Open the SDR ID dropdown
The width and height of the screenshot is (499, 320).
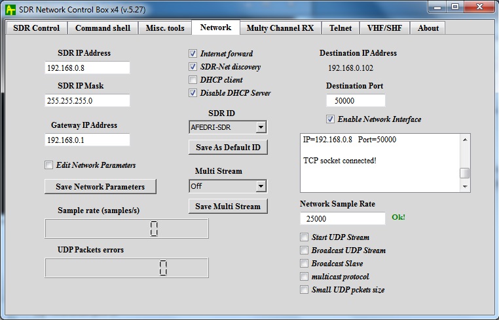pos(261,127)
